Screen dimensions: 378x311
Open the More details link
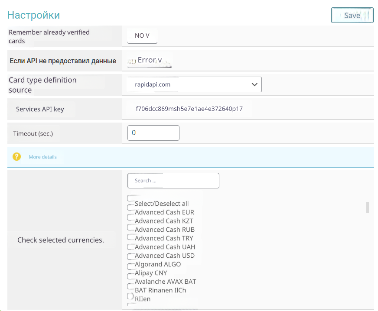[42, 157]
